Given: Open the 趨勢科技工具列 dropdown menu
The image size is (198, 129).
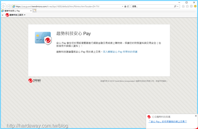Looking at the screenshot, I should tap(17, 15).
